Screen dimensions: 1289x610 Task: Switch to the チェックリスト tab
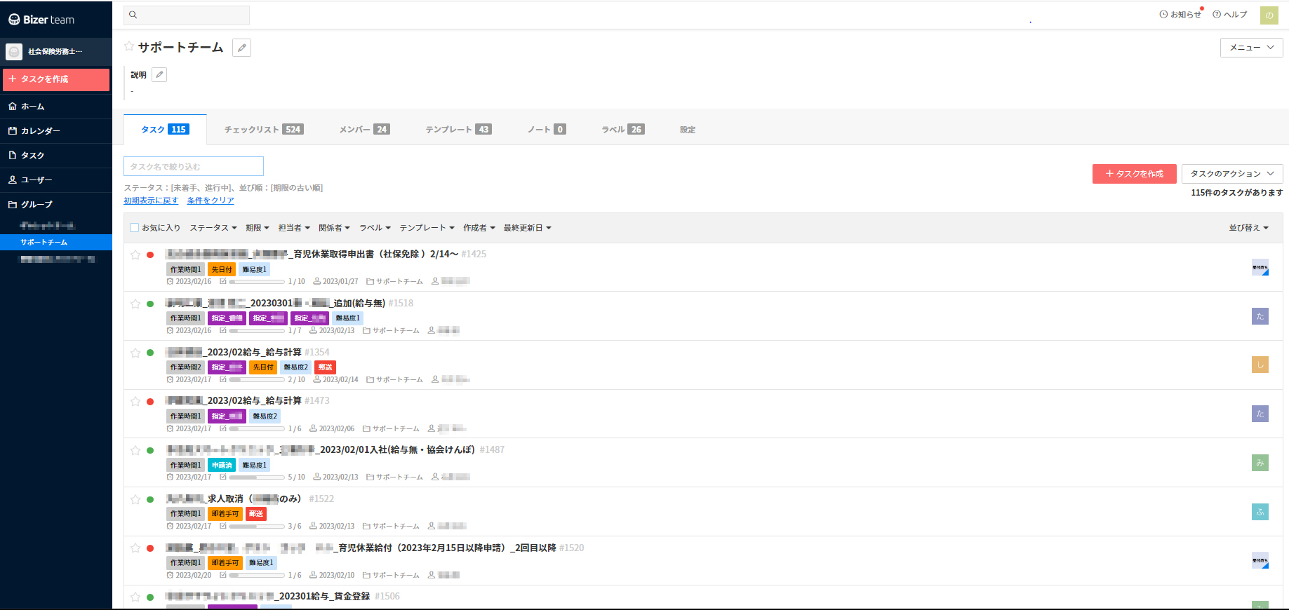pyautogui.click(x=262, y=130)
